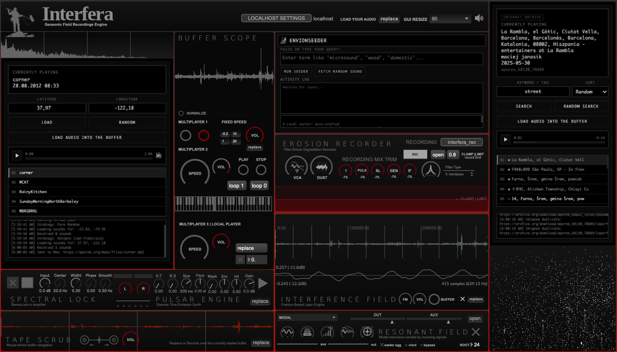Enable NORMALIZE in Buffer Scope
Image resolution: width=617 pixels, height=352 pixels.
coord(182,113)
